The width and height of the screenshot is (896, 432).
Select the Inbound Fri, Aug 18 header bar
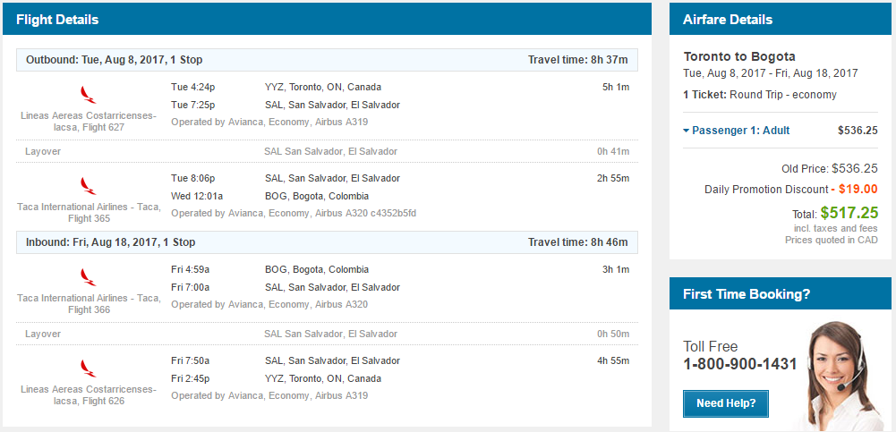pos(327,242)
